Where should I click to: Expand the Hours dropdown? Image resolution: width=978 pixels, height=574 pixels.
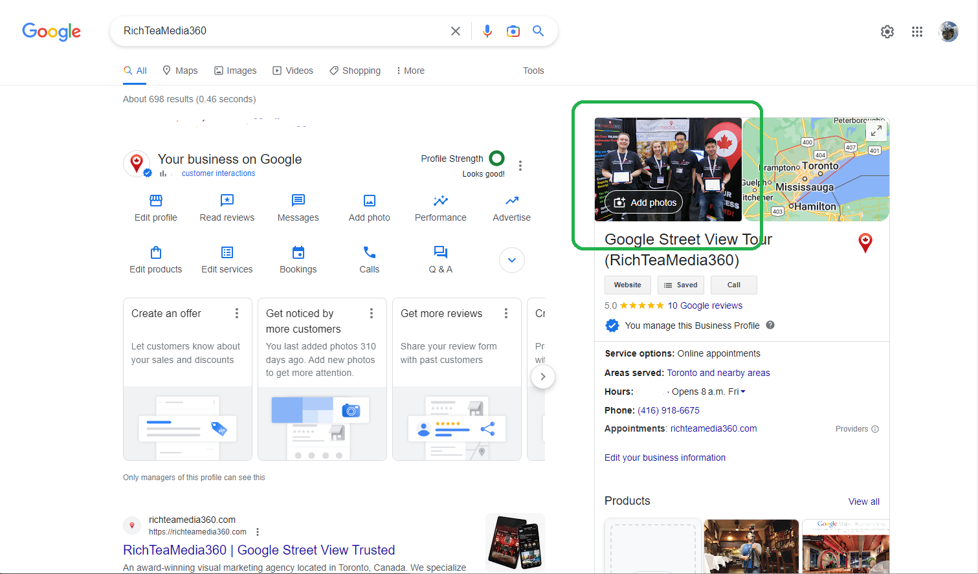[x=743, y=392]
